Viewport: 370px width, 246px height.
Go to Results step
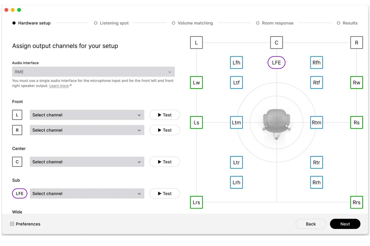(x=347, y=23)
